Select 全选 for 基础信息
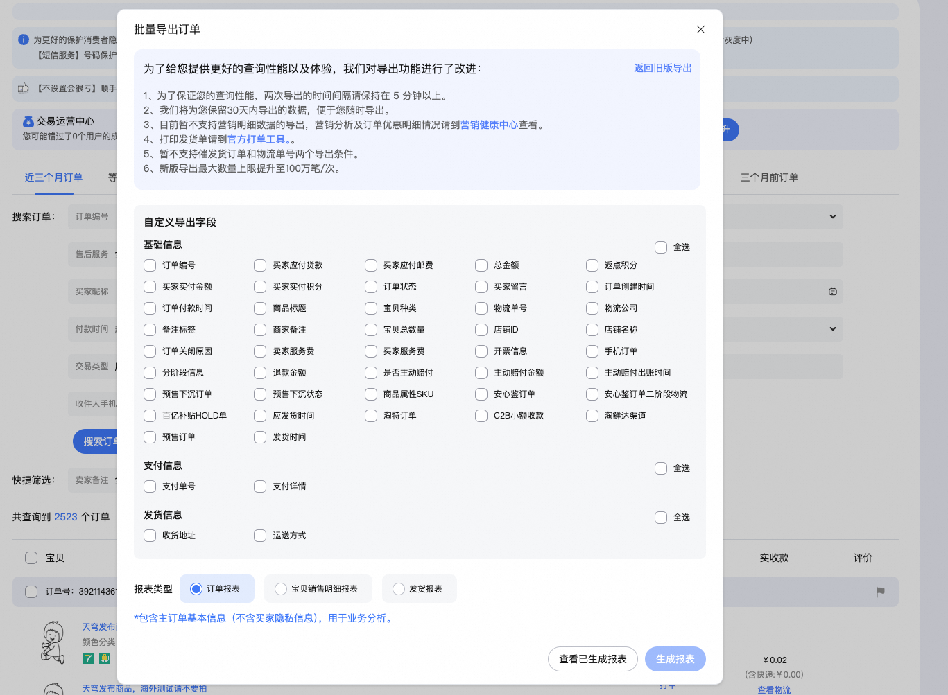 (661, 247)
